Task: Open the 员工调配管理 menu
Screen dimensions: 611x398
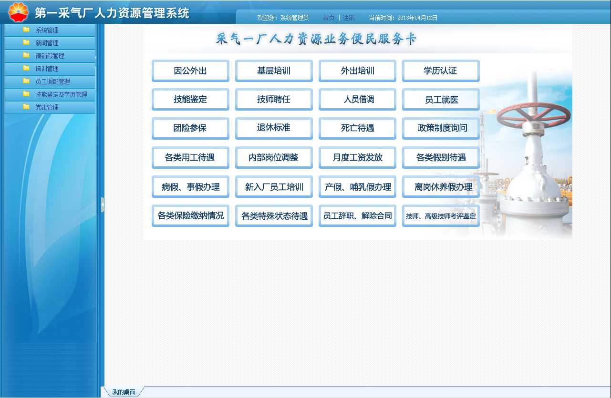Action: pyautogui.click(x=50, y=82)
